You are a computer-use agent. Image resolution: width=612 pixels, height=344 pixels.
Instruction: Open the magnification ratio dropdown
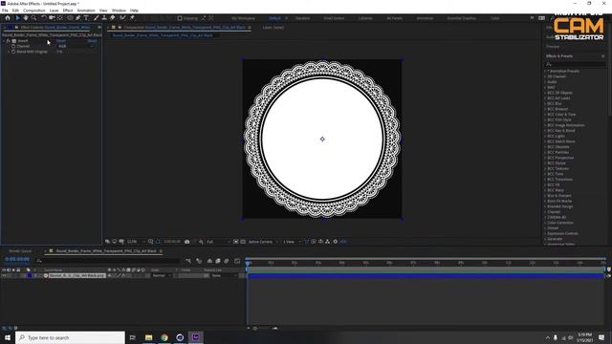[136, 242]
